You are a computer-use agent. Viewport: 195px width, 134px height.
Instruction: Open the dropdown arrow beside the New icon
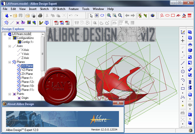click(x=11, y=16)
